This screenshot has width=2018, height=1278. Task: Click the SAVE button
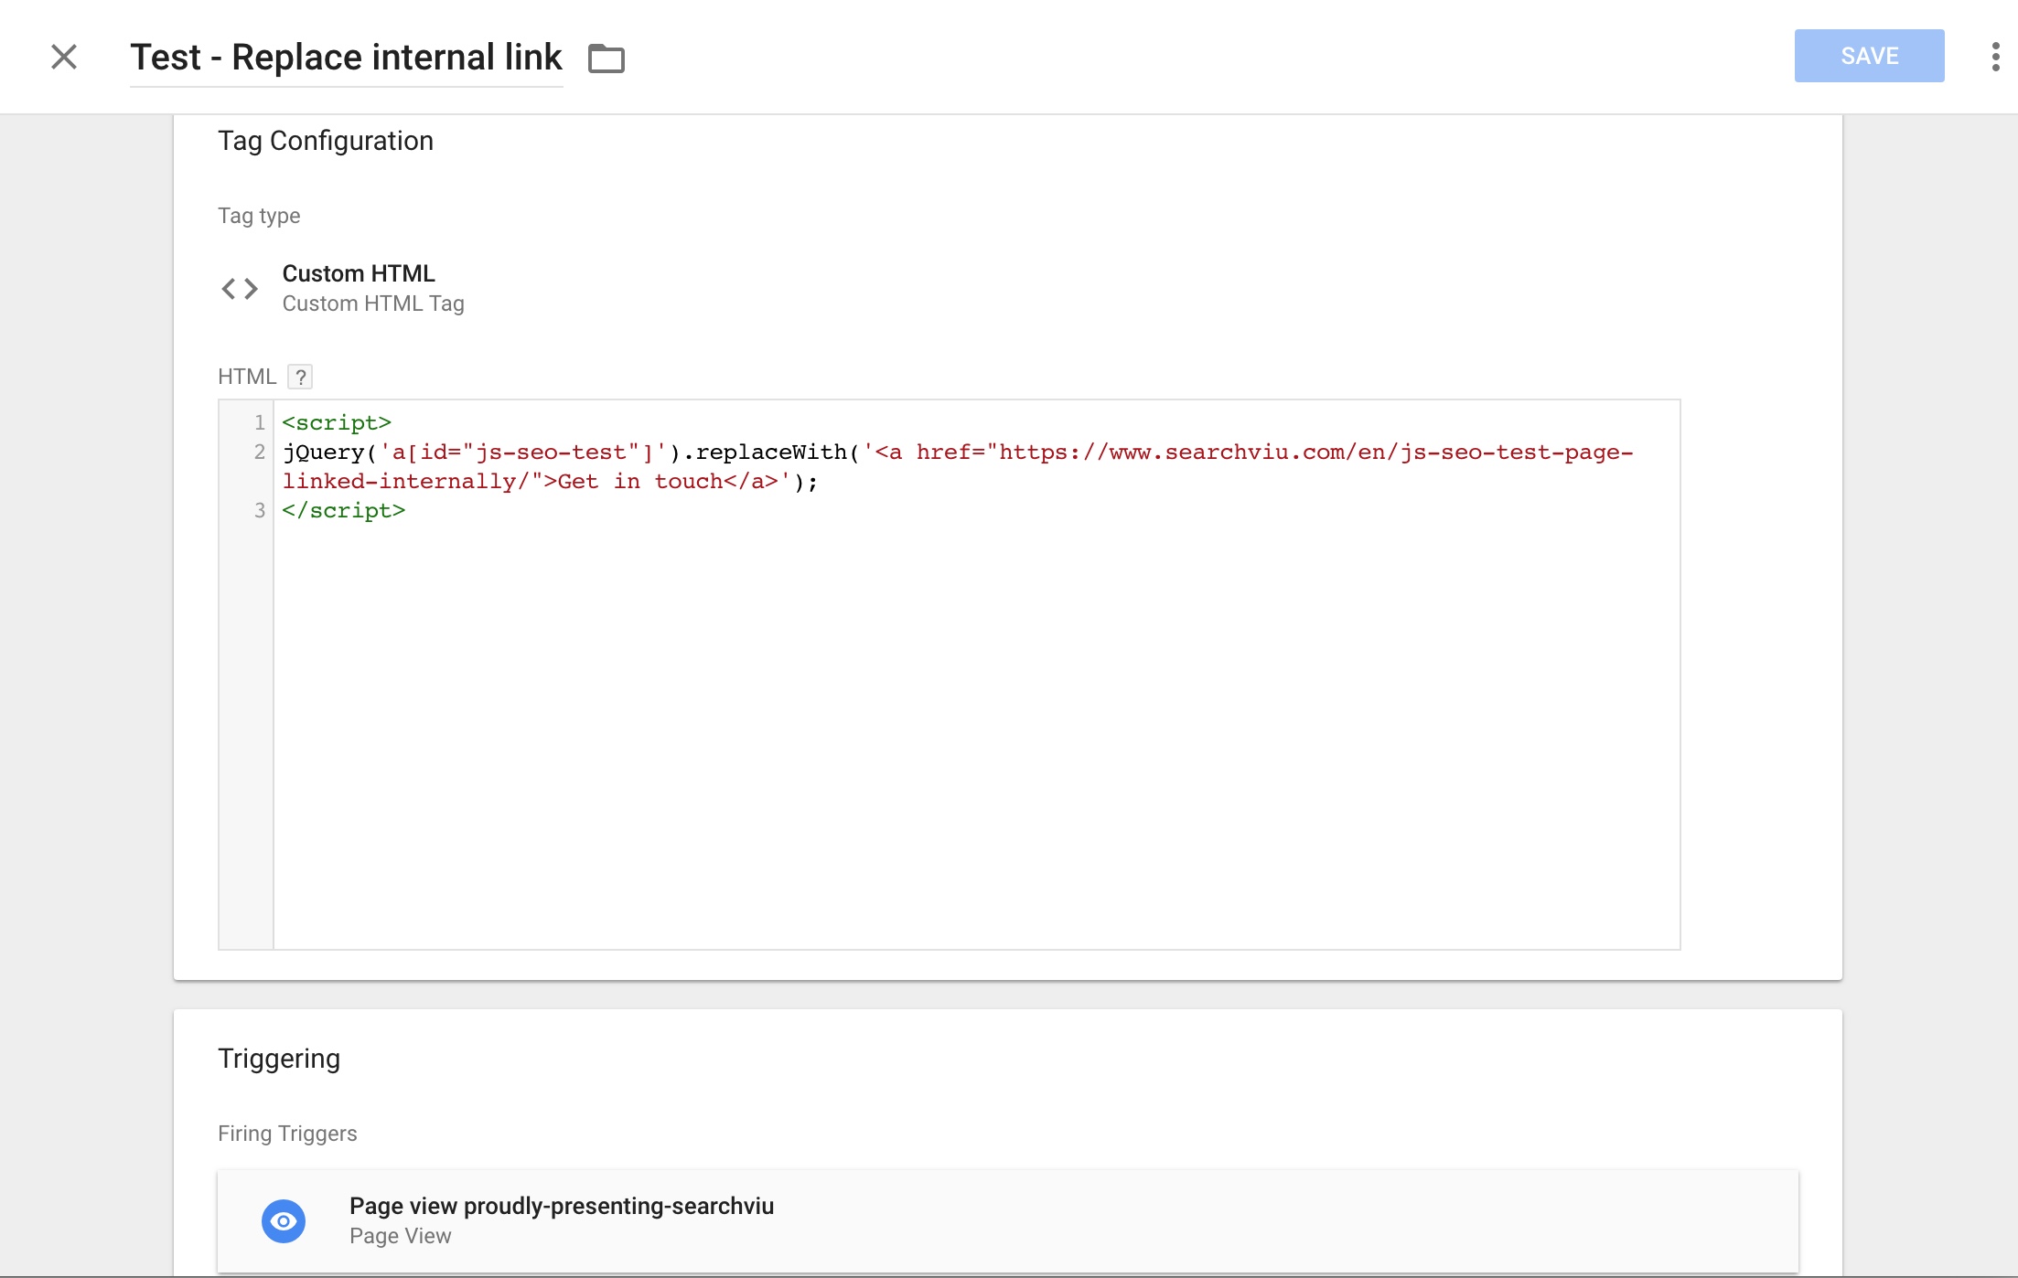pos(1869,56)
